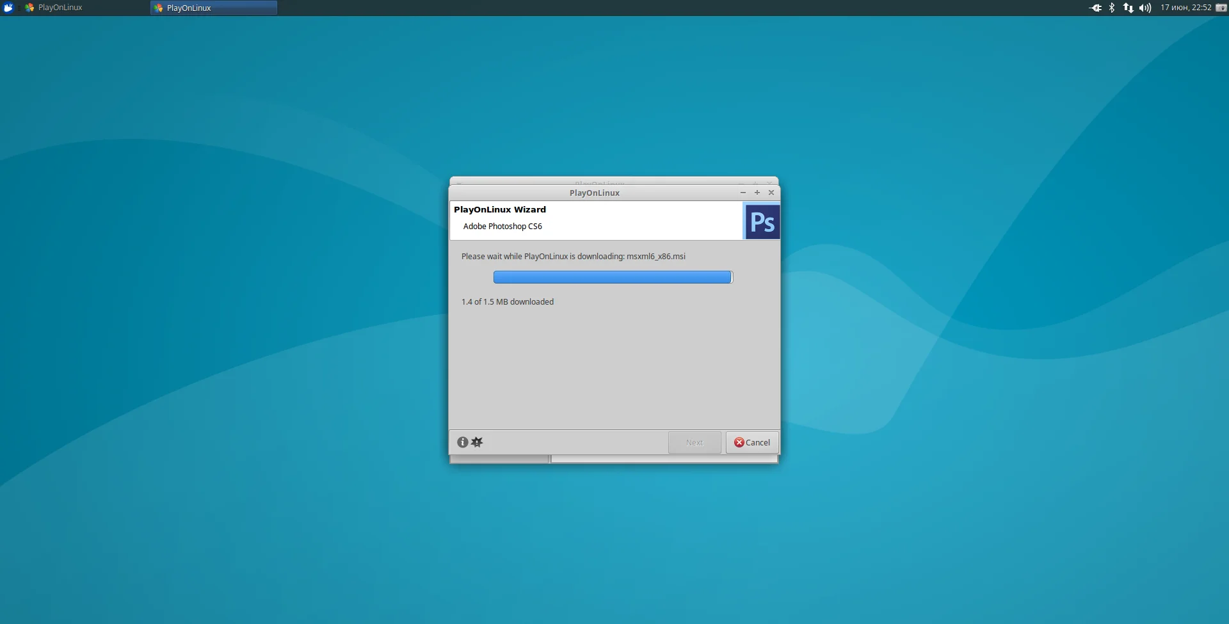Screen dimensions: 1229x624
Task: Switch to the non-highlighted PlayOnLinux taskbar button
Action: click(x=84, y=8)
